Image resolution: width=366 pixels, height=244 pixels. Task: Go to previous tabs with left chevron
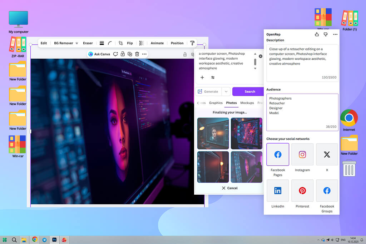click(198, 103)
